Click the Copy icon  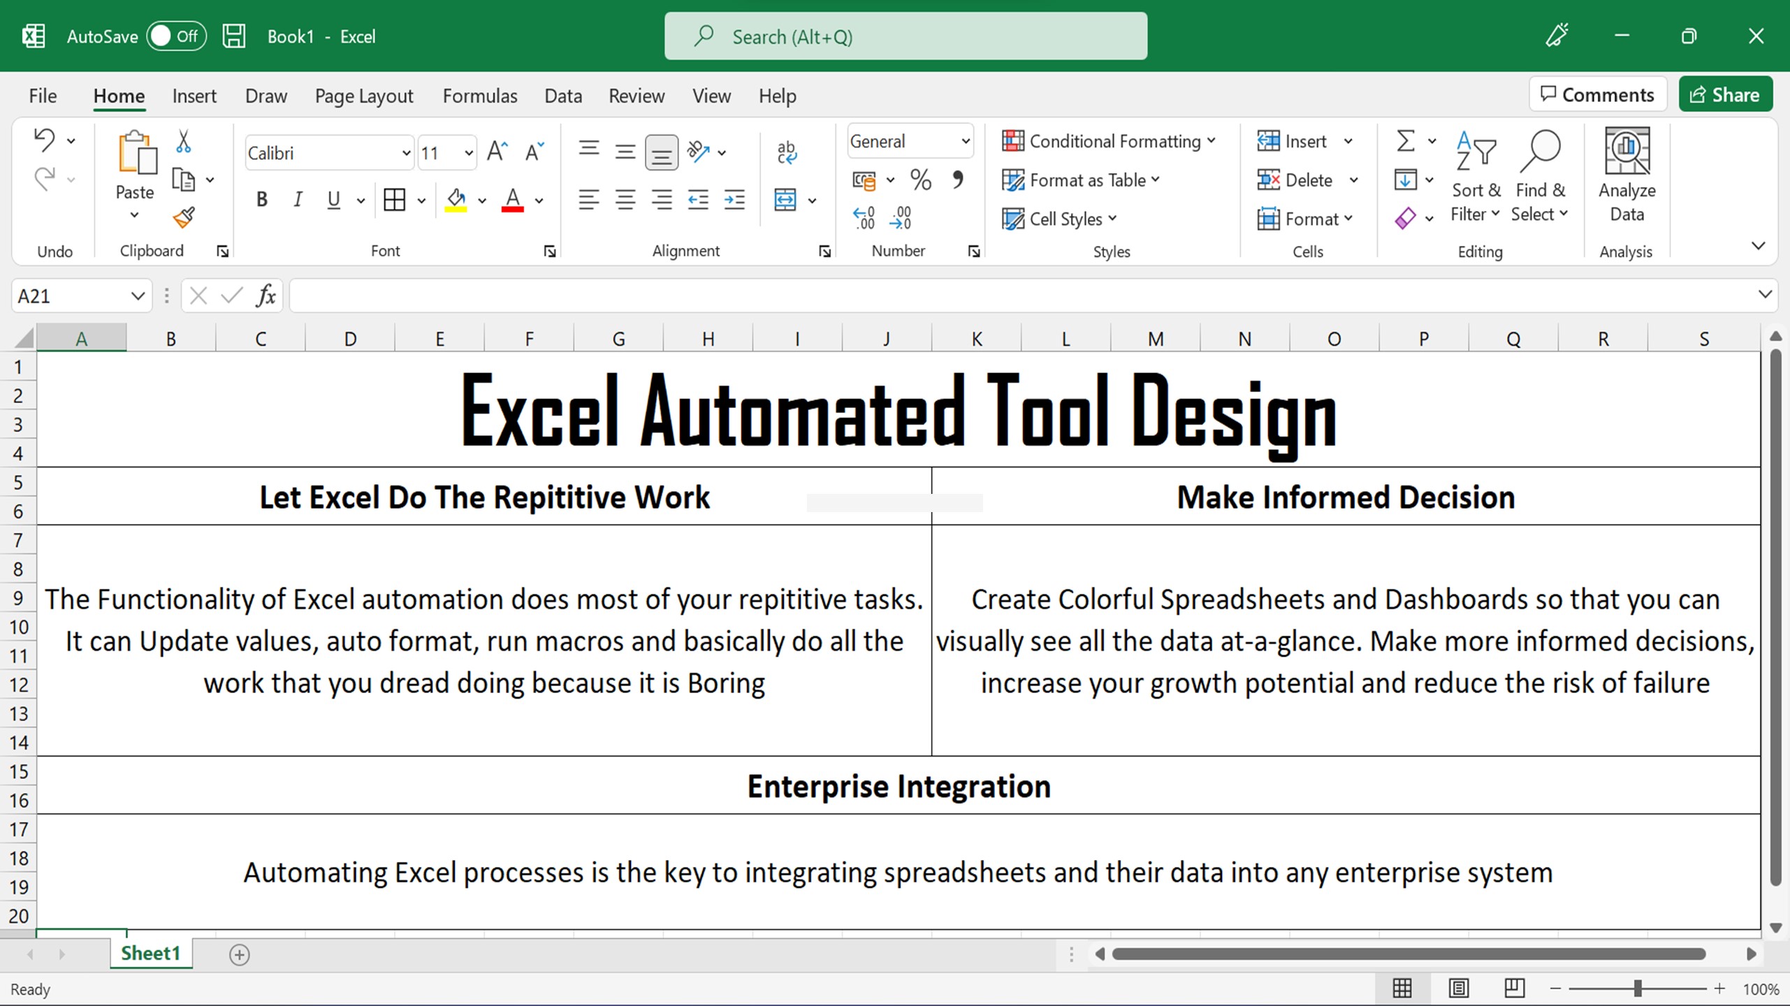(x=184, y=180)
